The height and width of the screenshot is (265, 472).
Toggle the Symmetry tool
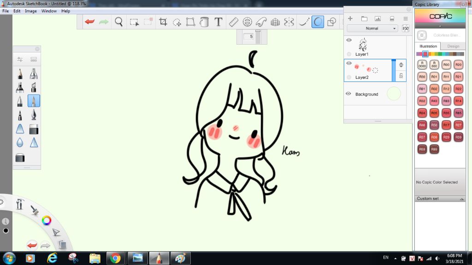pyautogui.click(x=289, y=22)
